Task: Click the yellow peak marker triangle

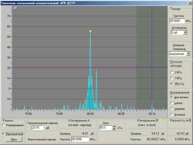Action: (90, 32)
